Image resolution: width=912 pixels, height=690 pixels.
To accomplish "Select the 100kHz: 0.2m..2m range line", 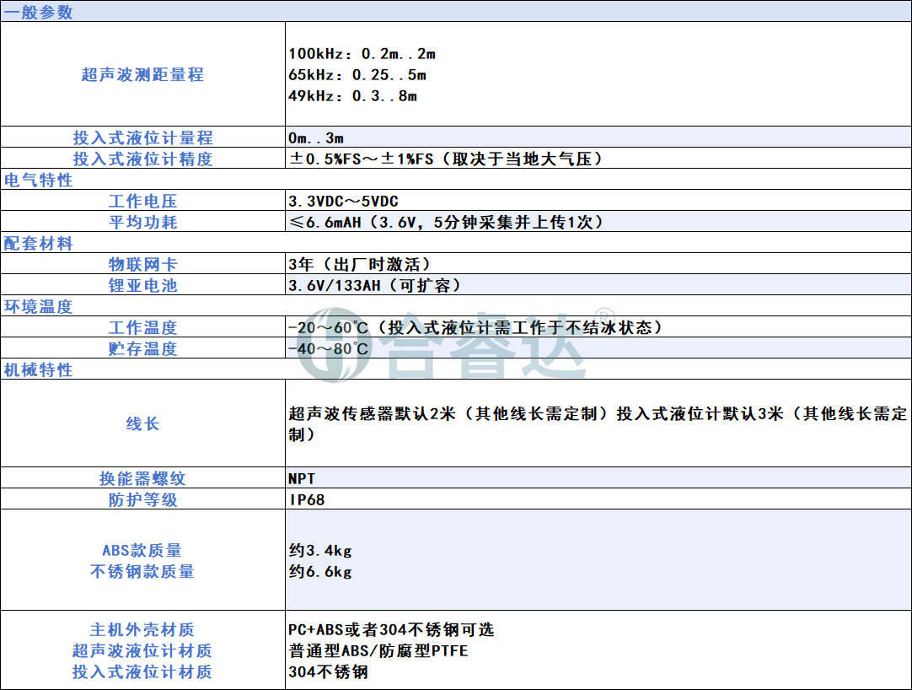I will click(x=362, y=54).
